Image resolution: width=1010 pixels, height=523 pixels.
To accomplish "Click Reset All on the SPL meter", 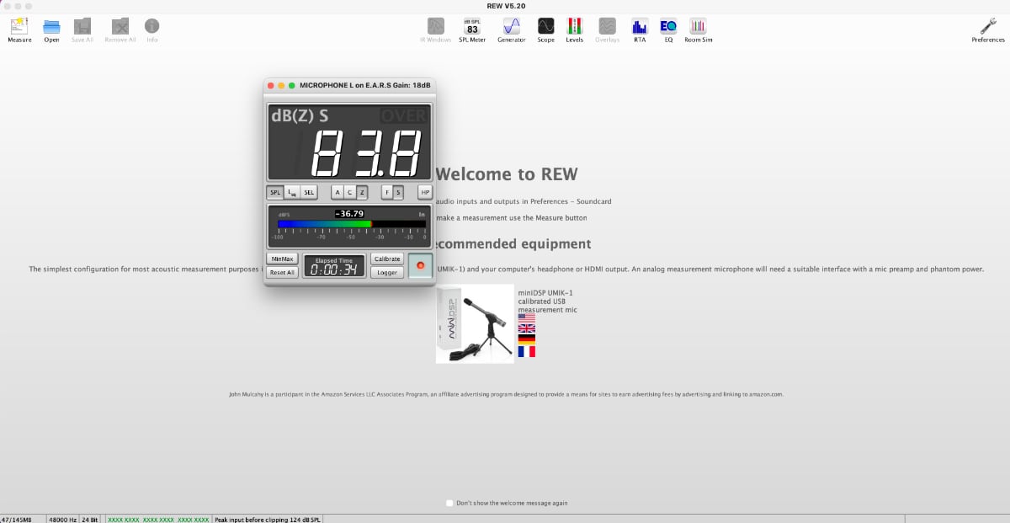I will pos(282,272).
